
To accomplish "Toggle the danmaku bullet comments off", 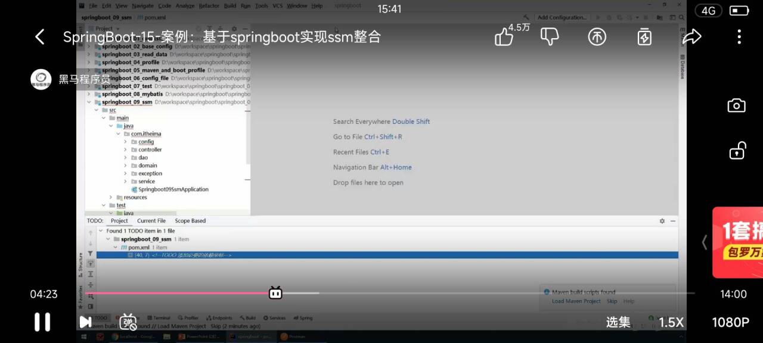I will 128,322.
